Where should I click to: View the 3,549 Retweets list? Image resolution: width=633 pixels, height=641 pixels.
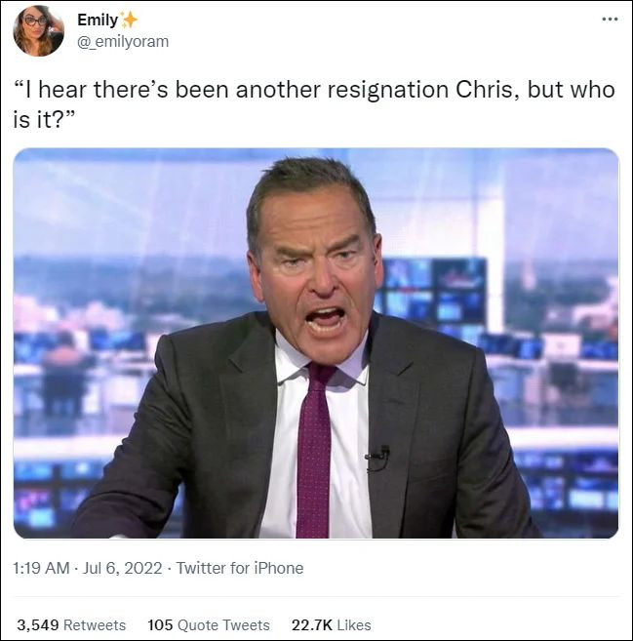click(71, 624)
